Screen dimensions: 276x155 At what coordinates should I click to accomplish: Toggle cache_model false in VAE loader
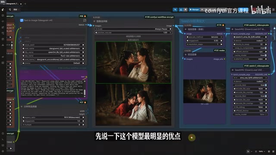250,115
